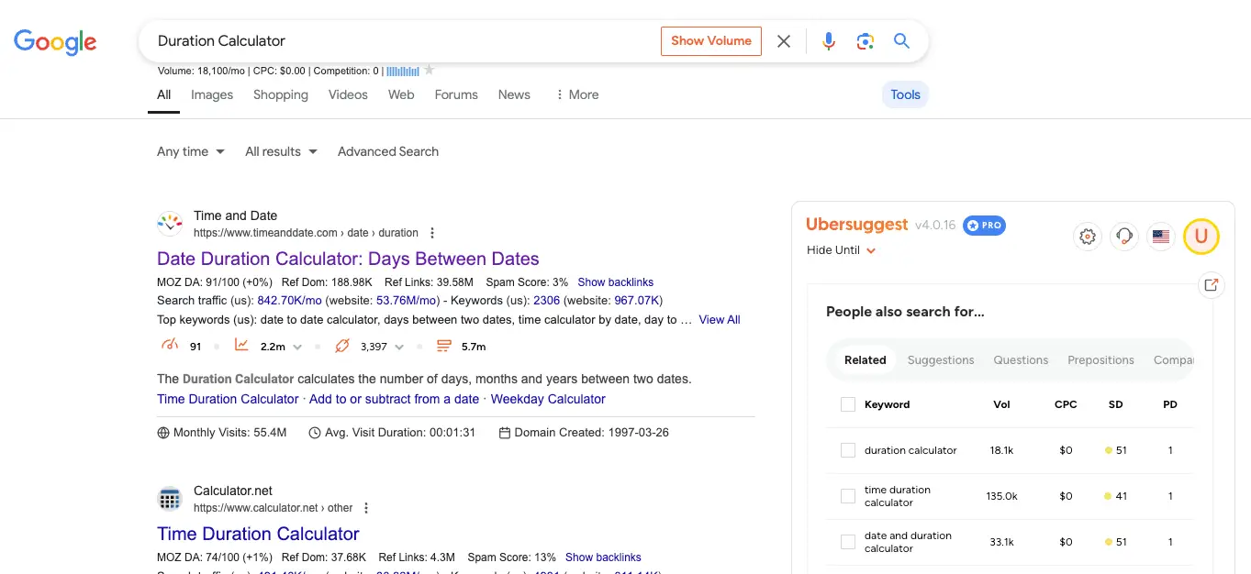Click the star icon beside the volume trend
The image size is (1251, 574).
point(429,70)
